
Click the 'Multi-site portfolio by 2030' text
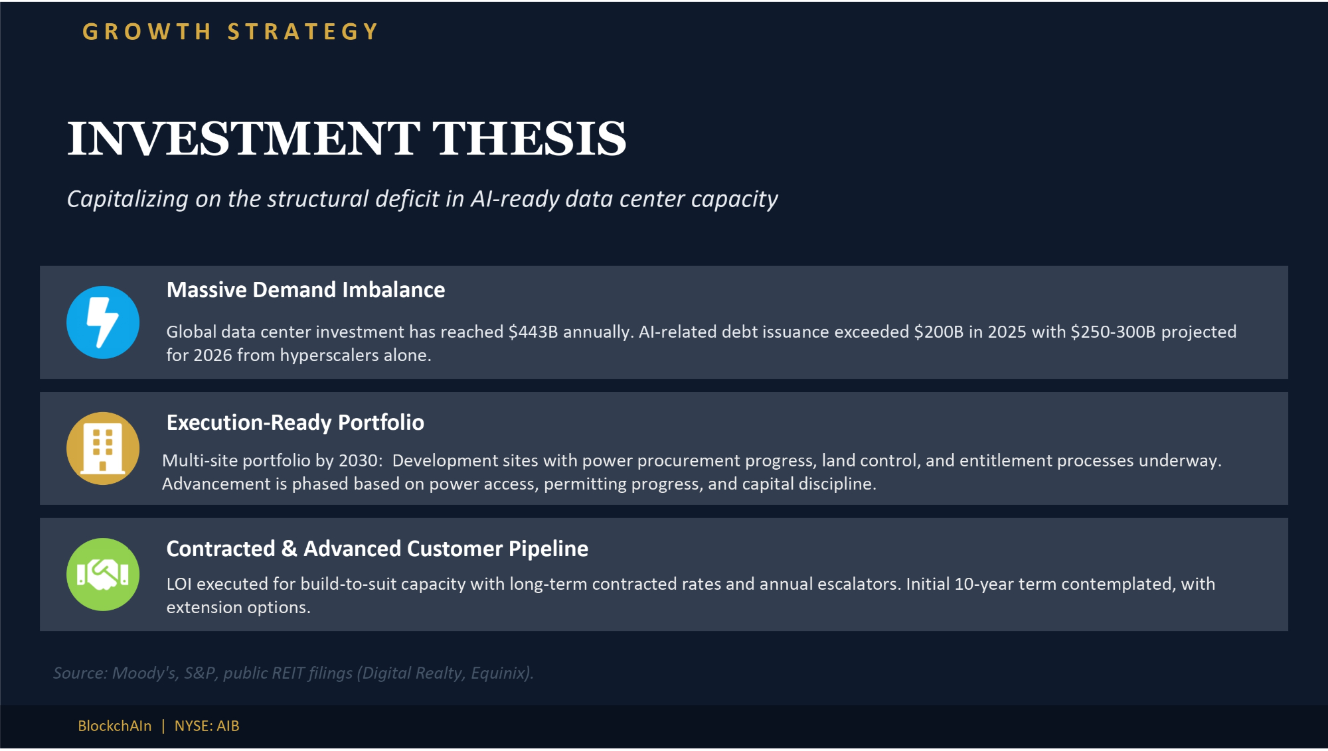coord(272,460)
